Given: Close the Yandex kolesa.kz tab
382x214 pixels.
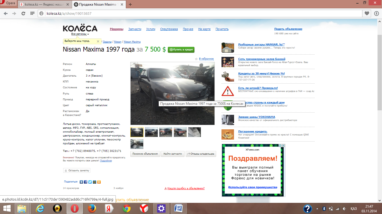Looking at the screenshot, I should pos(68,4).
